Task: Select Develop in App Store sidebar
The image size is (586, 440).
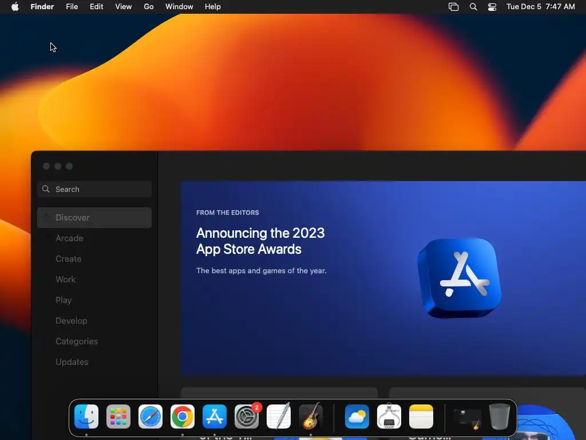Action: (x=94, y=321)
